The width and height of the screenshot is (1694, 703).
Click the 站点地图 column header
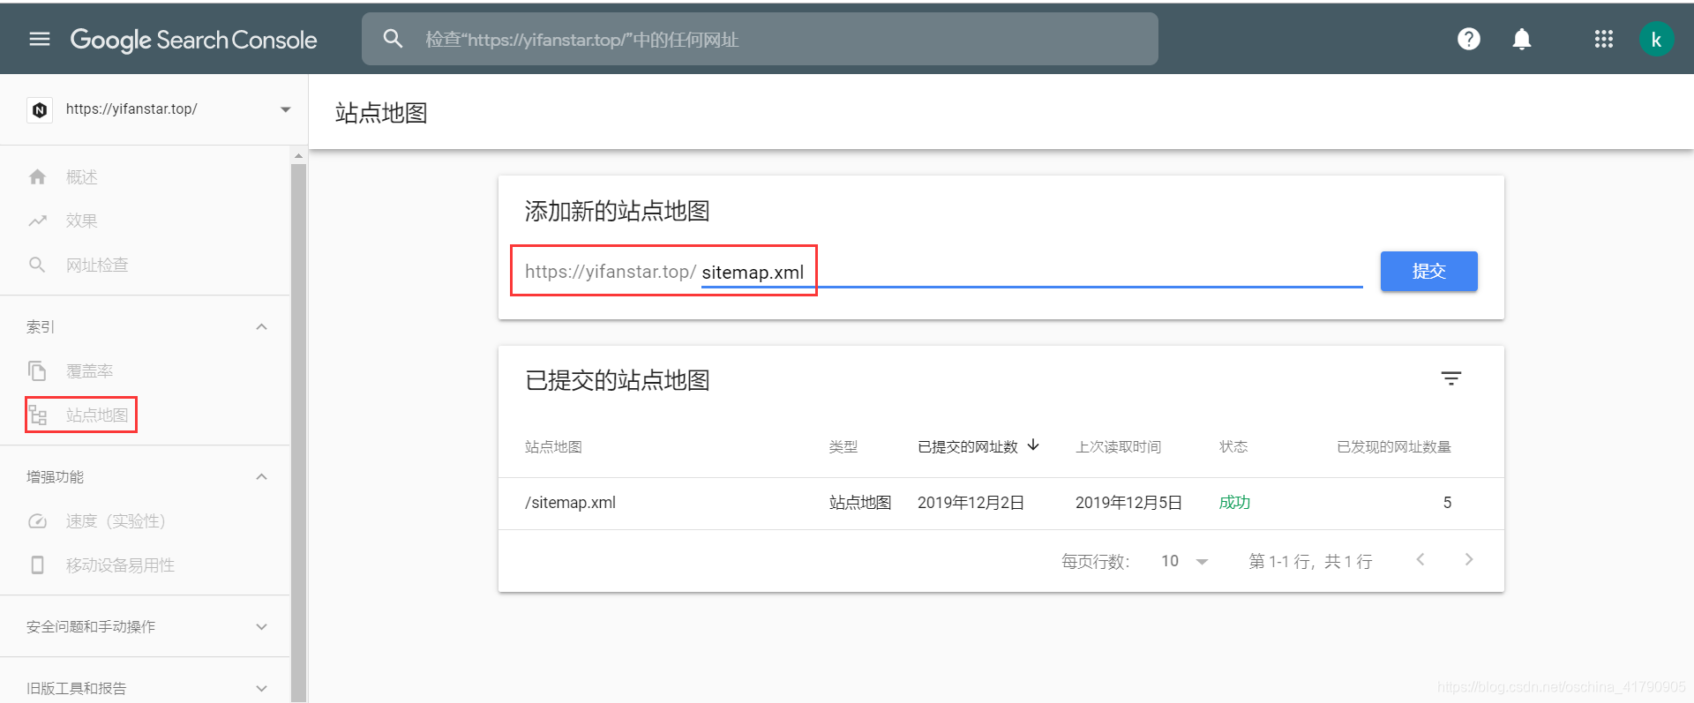[553, 447]
